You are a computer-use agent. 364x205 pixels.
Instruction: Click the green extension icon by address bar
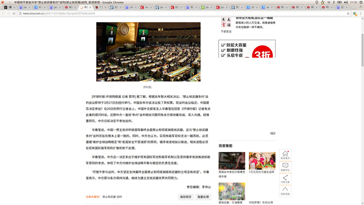355,14
